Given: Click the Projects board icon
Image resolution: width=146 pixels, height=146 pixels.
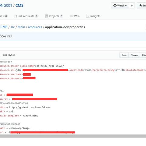Looking at the screenshot, I should point(47,16).
